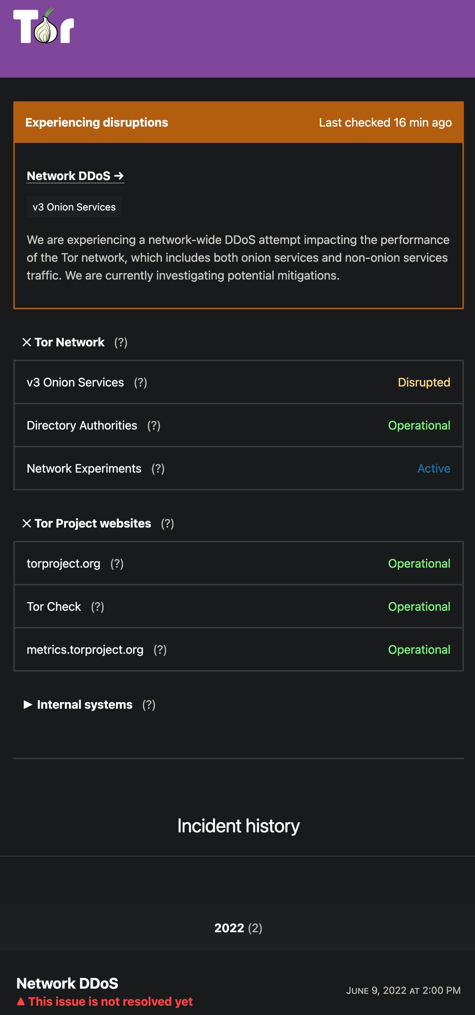Show help tooltip for Tor Project websites
The image size is (475, 1015).
tap(167, 524)
